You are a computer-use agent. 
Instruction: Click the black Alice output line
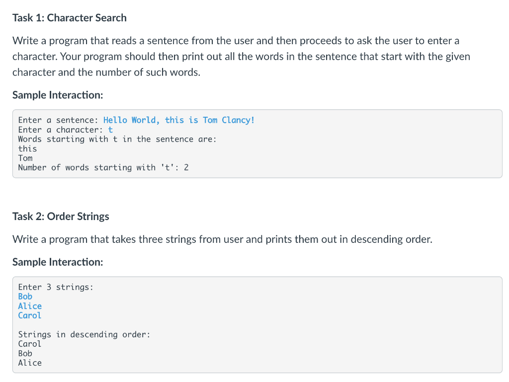[30, 363]
